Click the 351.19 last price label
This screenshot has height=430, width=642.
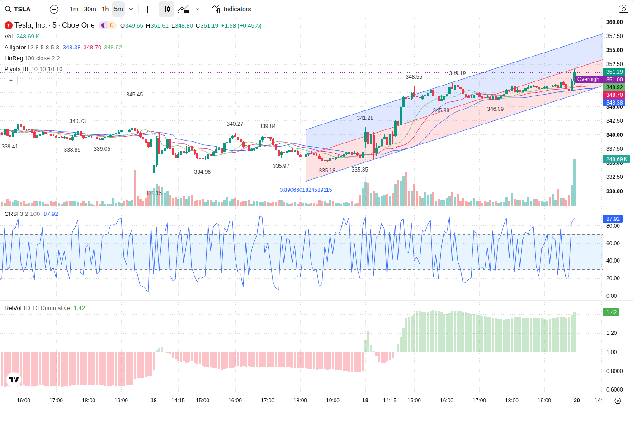point(614,72)
